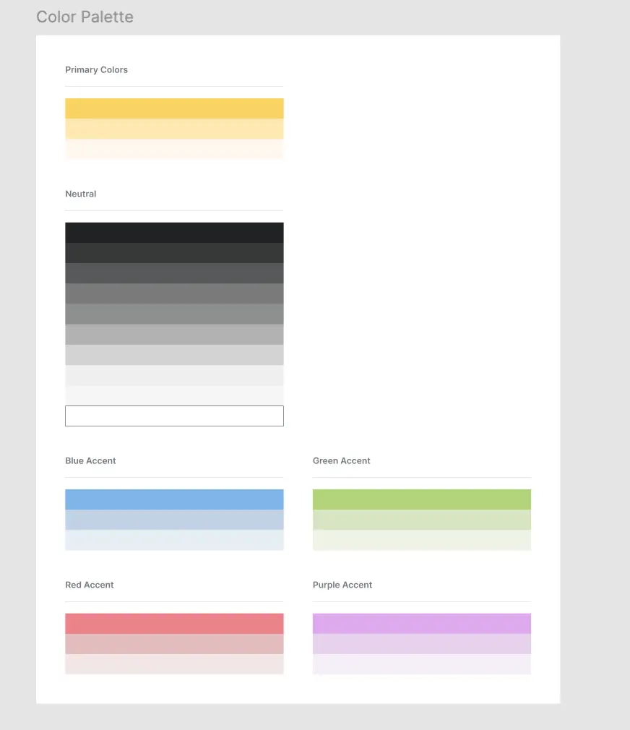Pick the lightest Red Accent swatch
The width and height of the screenshot is (630, 730).
click(x=174, y=664)
